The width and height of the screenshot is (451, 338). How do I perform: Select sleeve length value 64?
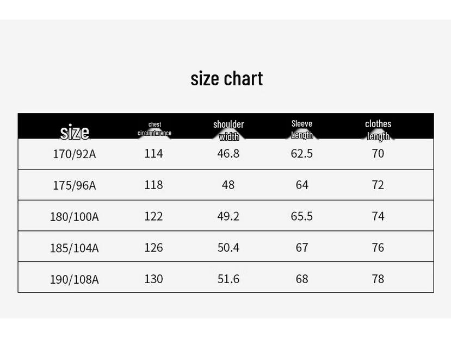[302, 185]
